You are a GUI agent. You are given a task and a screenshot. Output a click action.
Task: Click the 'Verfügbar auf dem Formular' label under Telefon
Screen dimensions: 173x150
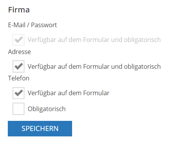(69, 93)
